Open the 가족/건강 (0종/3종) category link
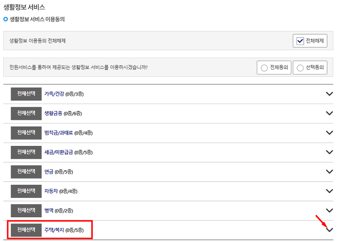Viewport: 340px width, 242px height. click(64, 94)
